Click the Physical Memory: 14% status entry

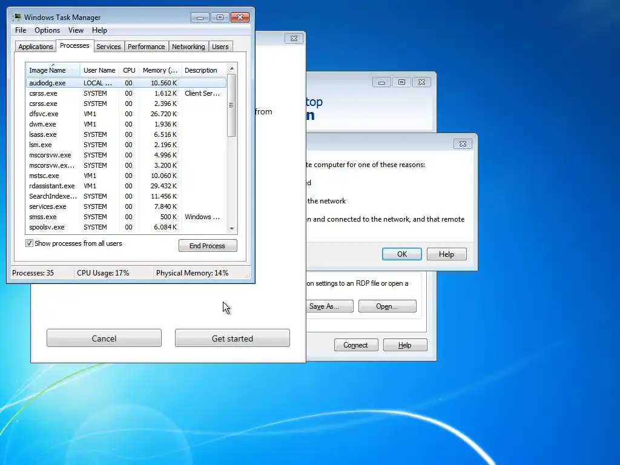[x=192, y=273]
